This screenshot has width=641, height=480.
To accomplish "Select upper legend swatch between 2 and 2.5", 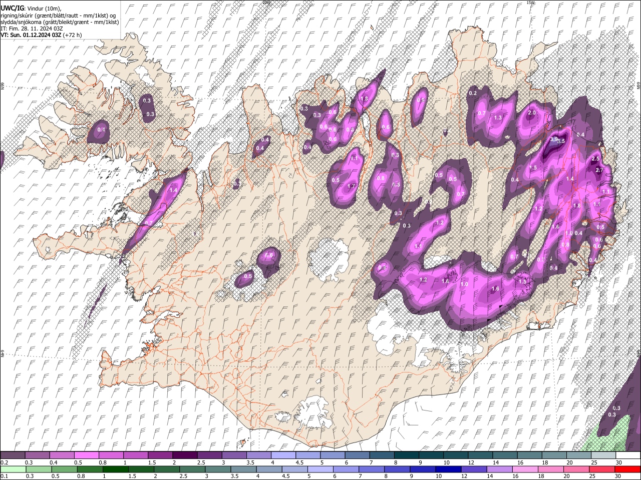I will tap(185, 455).
